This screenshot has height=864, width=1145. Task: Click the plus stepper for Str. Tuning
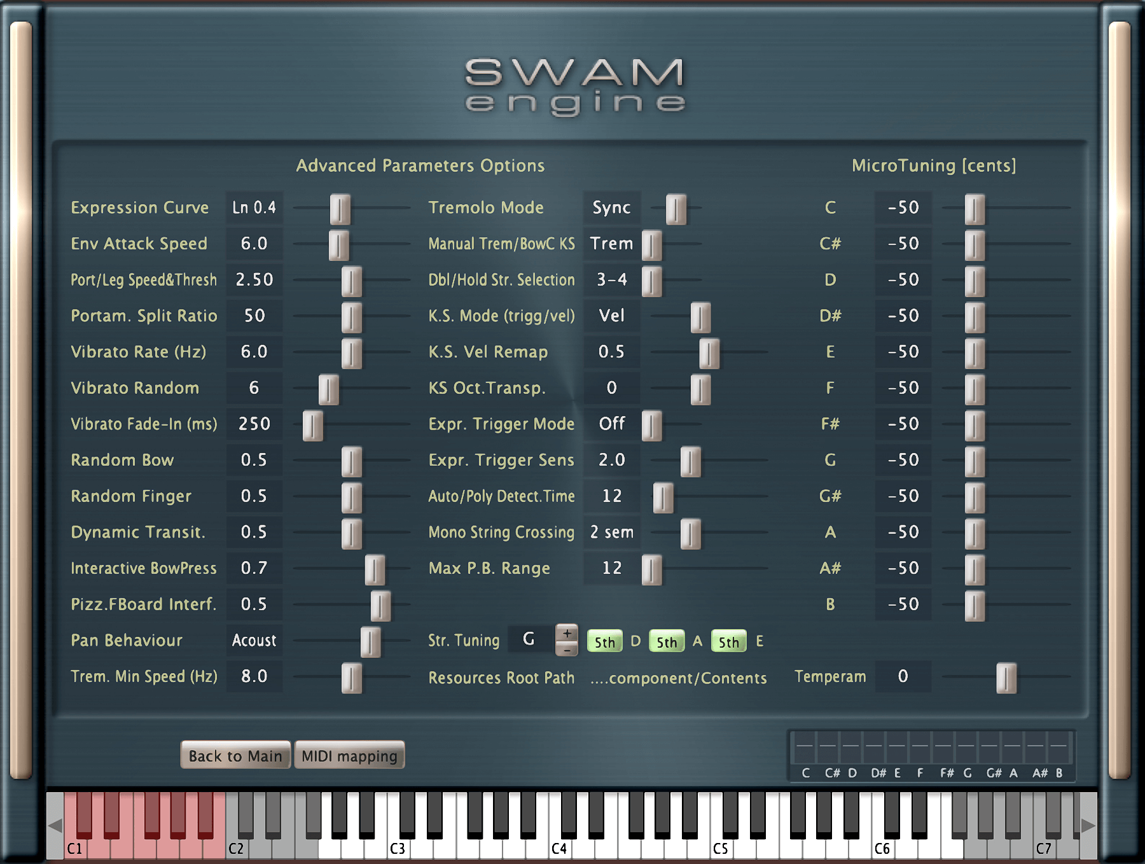point(568,634)
